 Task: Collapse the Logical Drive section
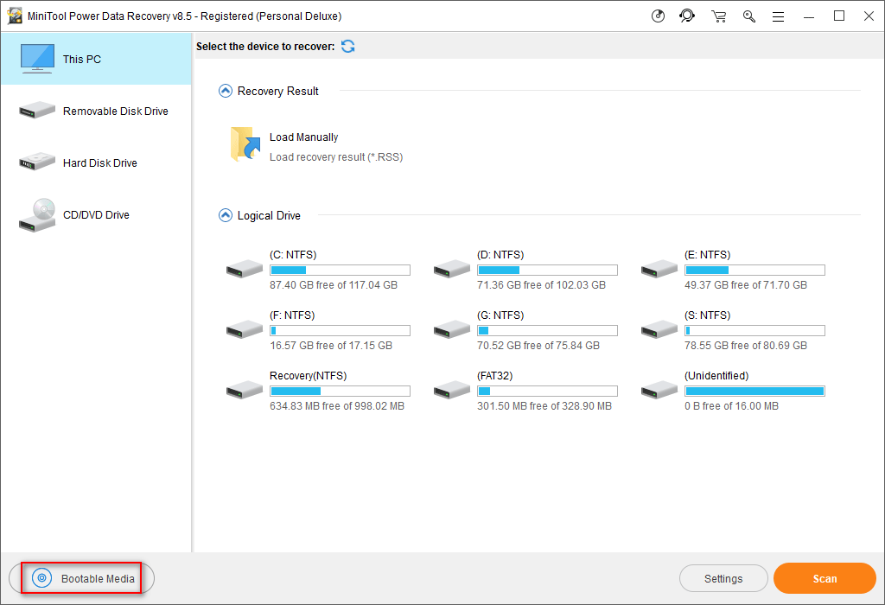tap(226, 215)
